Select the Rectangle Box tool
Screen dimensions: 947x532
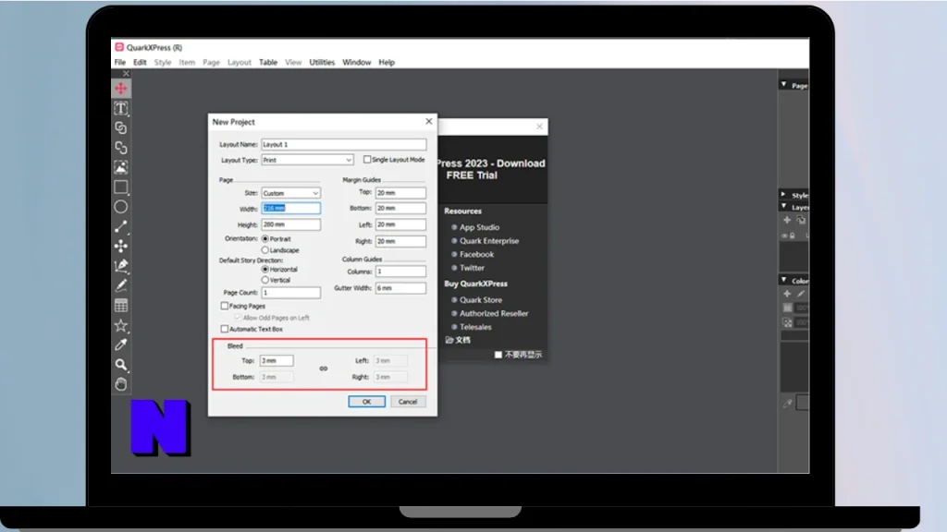[121, 187]
